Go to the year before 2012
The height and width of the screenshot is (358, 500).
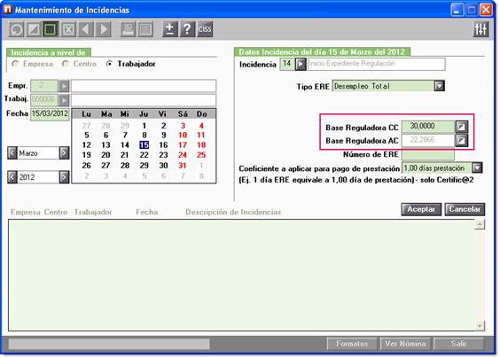coord(12,177)
